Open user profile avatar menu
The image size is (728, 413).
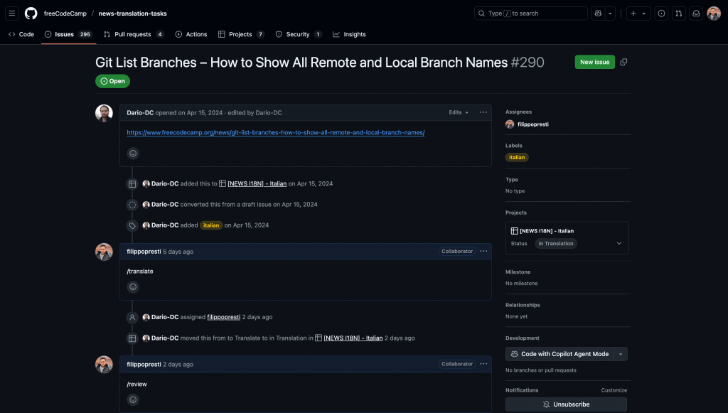[x=714, y=14]
